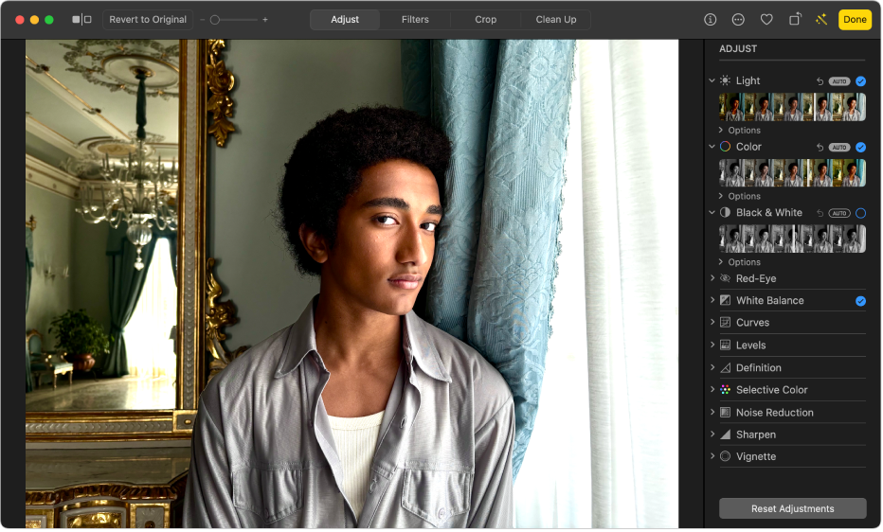Expand Options under the Light section
Viewport: 883px width, 532px height.
744,131
